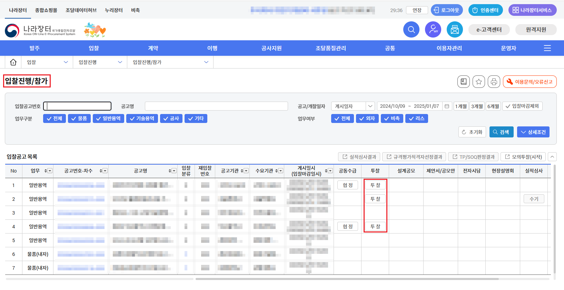Open the 계약 main menu
The width and height of the screenshot is (564, 290).
point(153,48)
